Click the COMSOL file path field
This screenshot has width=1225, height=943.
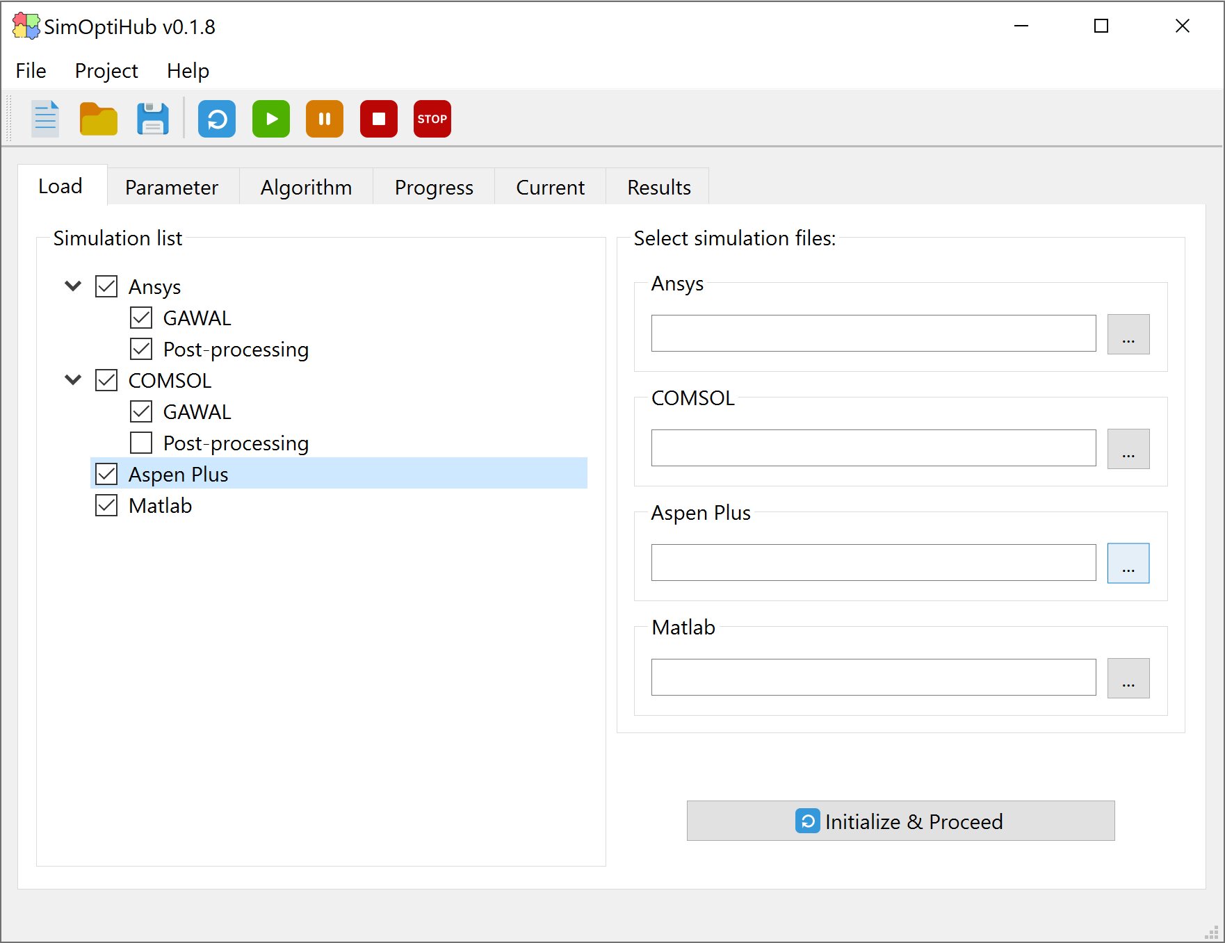[x=873, y=448]
